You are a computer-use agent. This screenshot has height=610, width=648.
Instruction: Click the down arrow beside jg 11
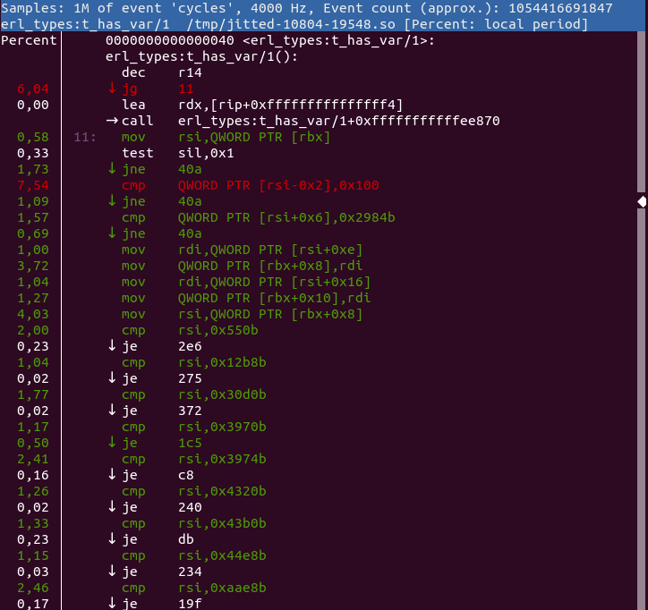[x=112, y=89]
